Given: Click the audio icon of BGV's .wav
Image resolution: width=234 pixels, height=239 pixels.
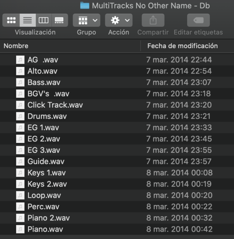Looking at the screenshot, I should tap(20, 94).
